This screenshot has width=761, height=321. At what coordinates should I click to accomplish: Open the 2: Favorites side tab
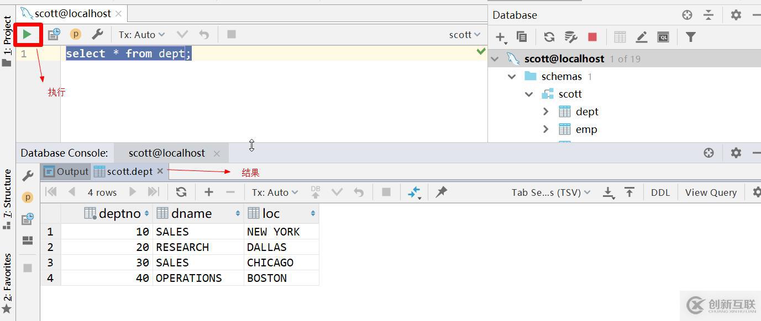coord(7,282)
